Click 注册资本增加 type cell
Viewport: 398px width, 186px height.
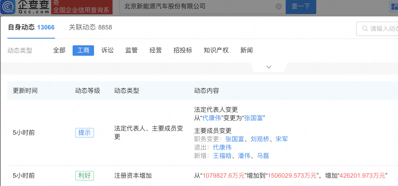[133, 176]
